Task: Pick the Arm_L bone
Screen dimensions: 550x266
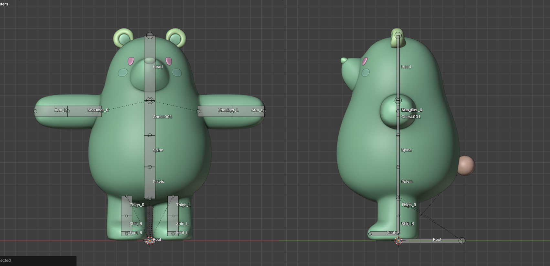Action: coord(248,111)
